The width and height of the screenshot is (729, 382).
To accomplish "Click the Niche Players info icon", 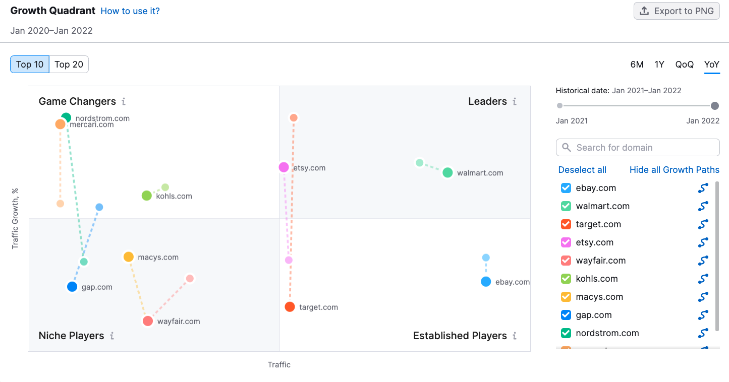I will pos(111,336).
